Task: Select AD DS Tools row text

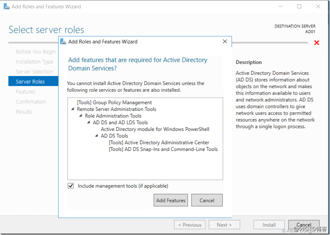Action: tap(114, 136)
